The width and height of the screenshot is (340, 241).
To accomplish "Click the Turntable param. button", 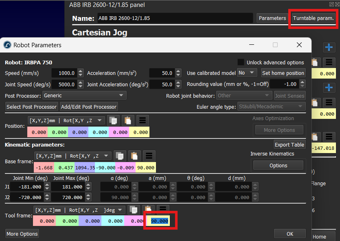I will point(313,18).
